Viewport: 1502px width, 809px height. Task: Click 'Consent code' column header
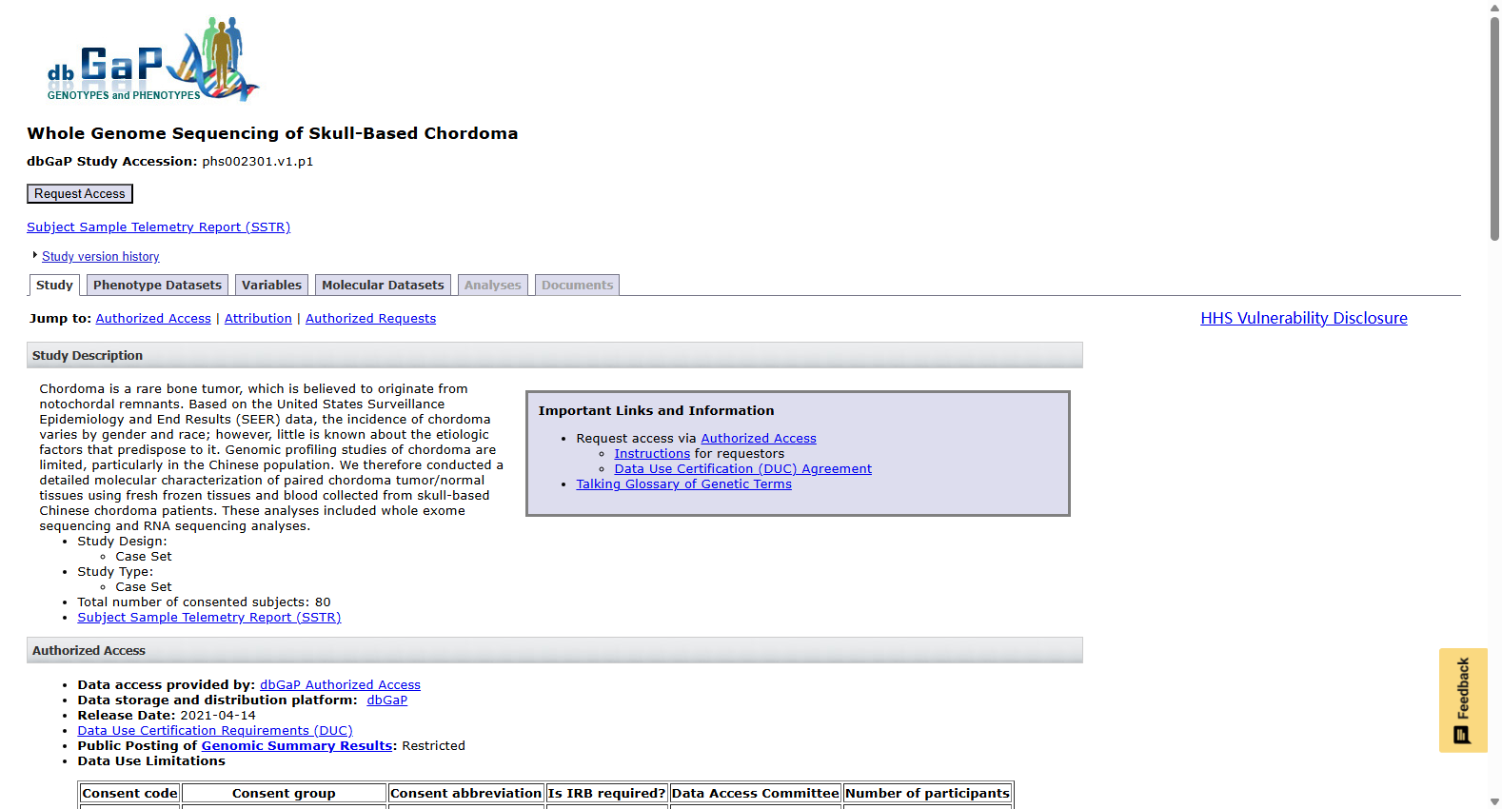point(129,794)
